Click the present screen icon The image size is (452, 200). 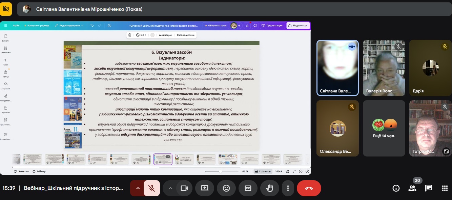coord(205,188)
